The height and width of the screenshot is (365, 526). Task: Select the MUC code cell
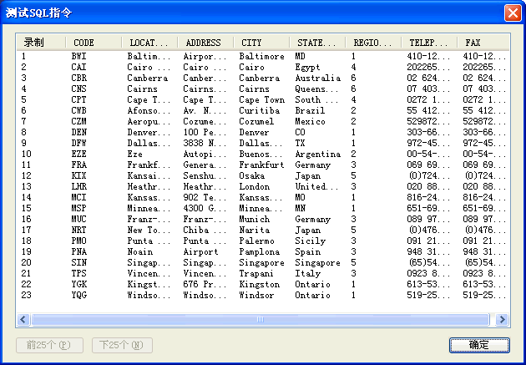pyautogui.click(x=78, y=219)
